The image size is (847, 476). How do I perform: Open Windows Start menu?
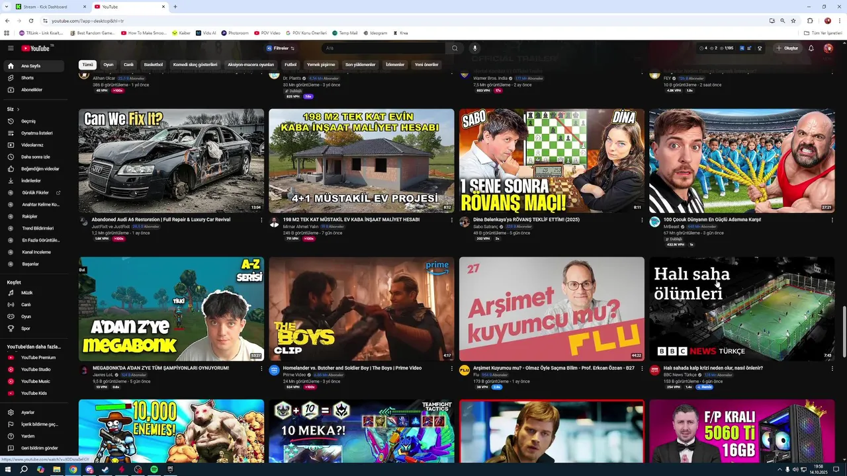(x=8, y=469)
